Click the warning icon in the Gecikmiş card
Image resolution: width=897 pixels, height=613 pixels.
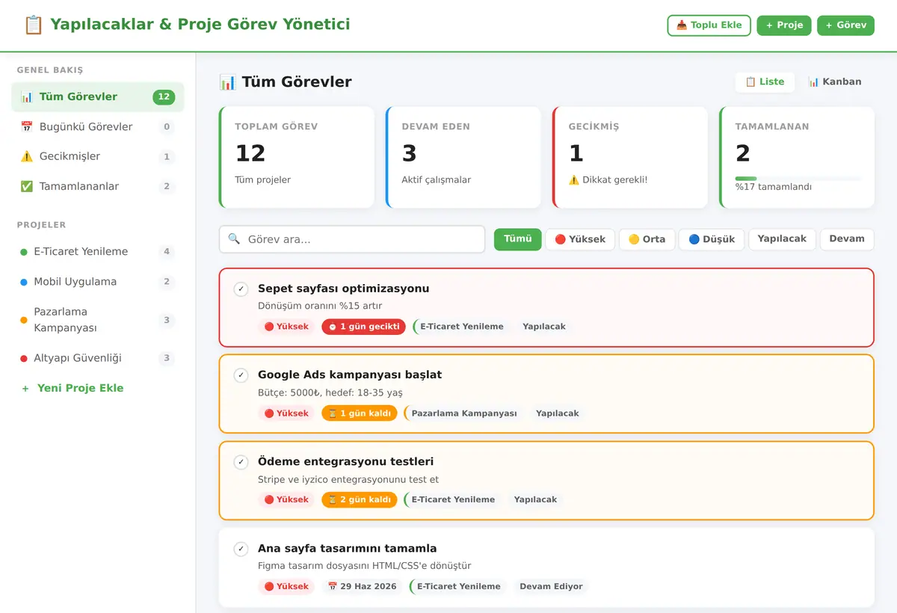pos(574,180)
